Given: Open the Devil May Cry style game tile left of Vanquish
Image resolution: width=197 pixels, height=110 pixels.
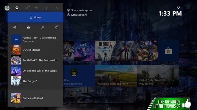Looking at the screenshot, I should [x=127, y=51].
